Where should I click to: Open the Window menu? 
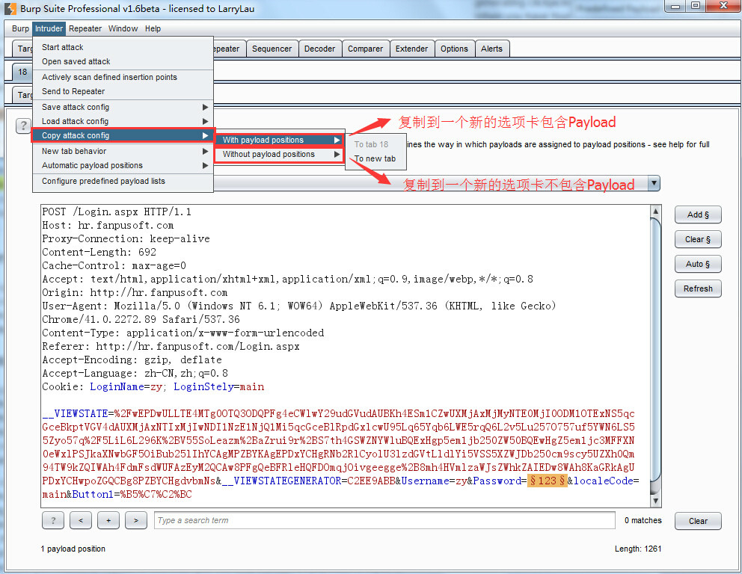coord(123,28)
